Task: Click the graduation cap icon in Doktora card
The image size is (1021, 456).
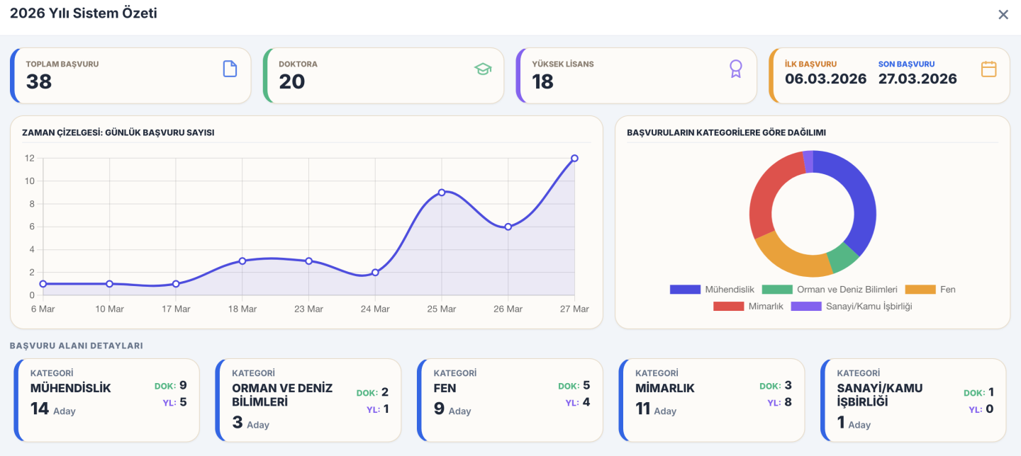Action: click(483, 69)
